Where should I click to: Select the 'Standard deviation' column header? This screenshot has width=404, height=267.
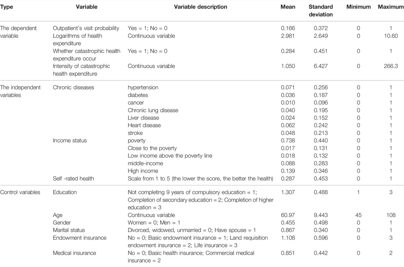click(x=321, y=11)
